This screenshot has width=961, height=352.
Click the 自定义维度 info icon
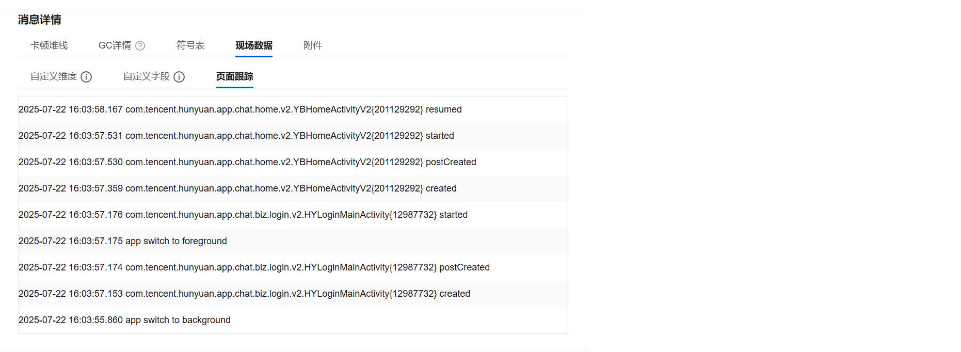click(x=86, y=77)
